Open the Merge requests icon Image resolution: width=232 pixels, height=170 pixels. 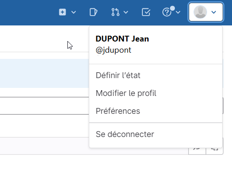click(116, 12)
